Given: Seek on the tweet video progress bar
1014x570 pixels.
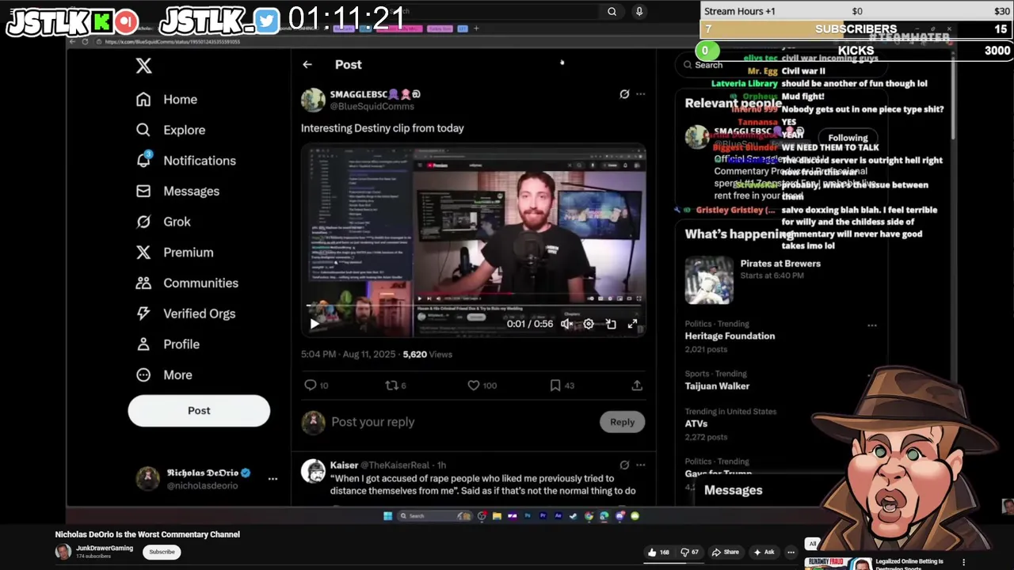Looking at the screenshot, I should [x=474, y=305].
